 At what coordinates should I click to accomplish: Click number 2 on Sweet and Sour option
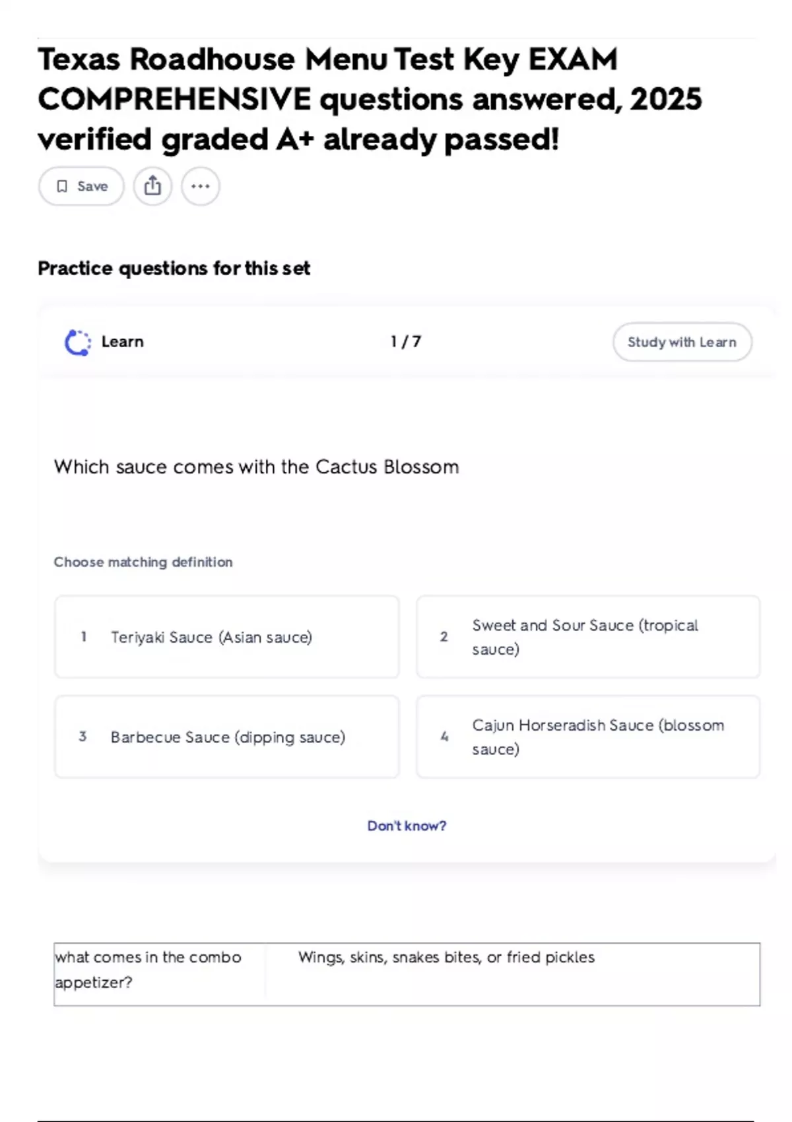(444, 637)
